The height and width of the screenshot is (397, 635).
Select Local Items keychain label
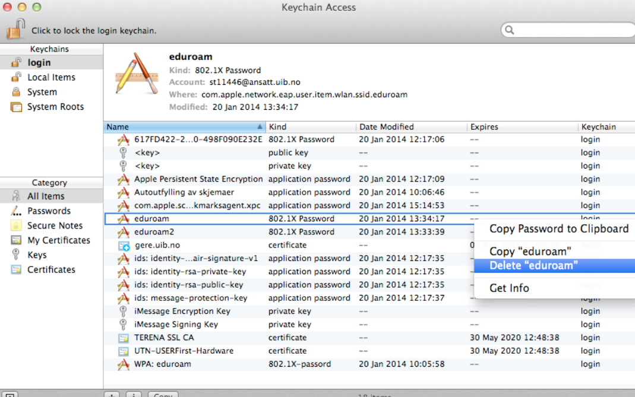[x=52, y=77]
